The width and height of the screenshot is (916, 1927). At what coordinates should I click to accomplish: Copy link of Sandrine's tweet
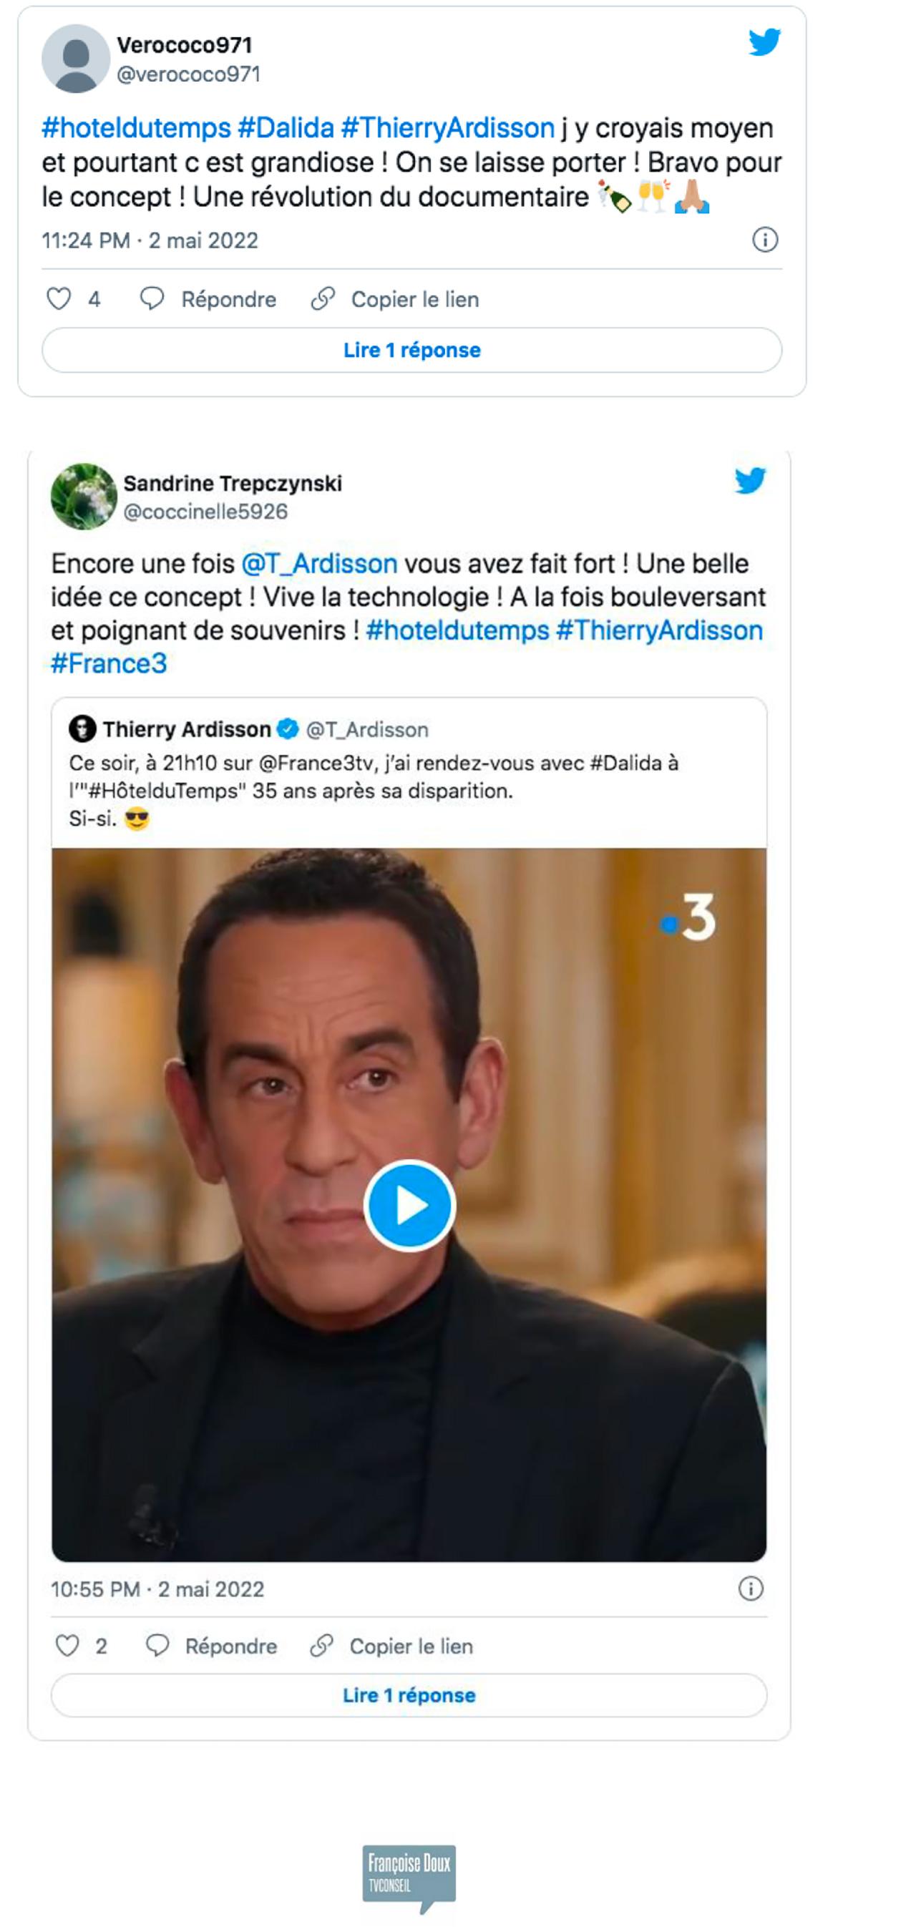coord(391,1646)
